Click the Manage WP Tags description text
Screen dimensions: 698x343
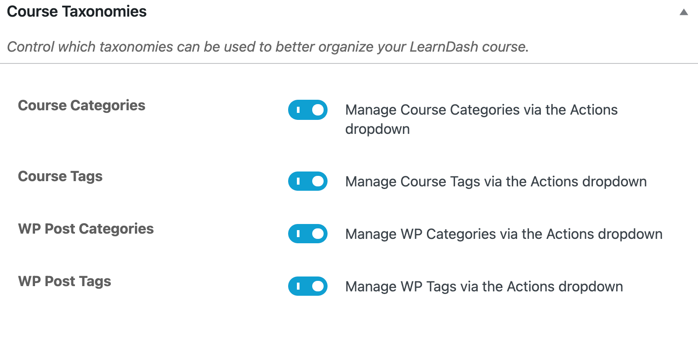click(x=484, y=287)
